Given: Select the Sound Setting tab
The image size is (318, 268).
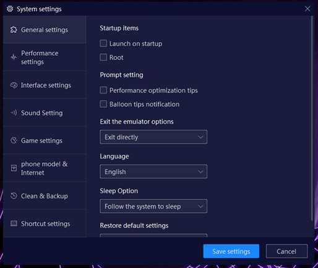Looking at the screenshot, I should point(45,113).
